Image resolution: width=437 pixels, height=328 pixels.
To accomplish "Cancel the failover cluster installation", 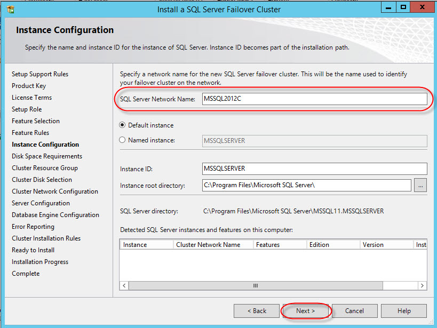I will click(354, 311).
